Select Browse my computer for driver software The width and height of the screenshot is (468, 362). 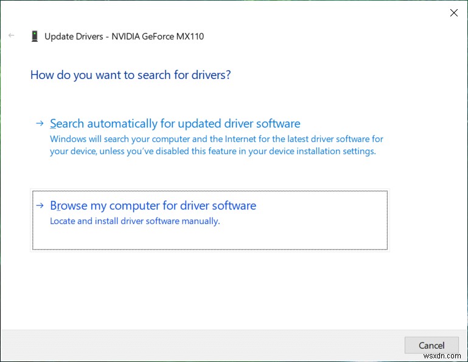[210, 220]
